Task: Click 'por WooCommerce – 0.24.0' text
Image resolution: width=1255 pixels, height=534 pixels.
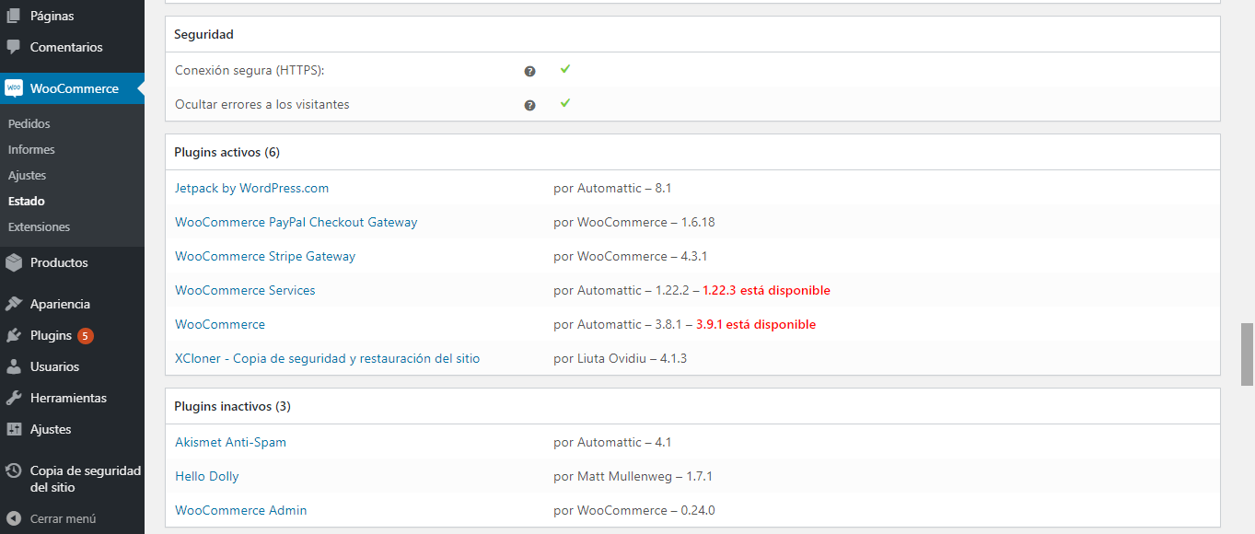Action: coord(634,510)
